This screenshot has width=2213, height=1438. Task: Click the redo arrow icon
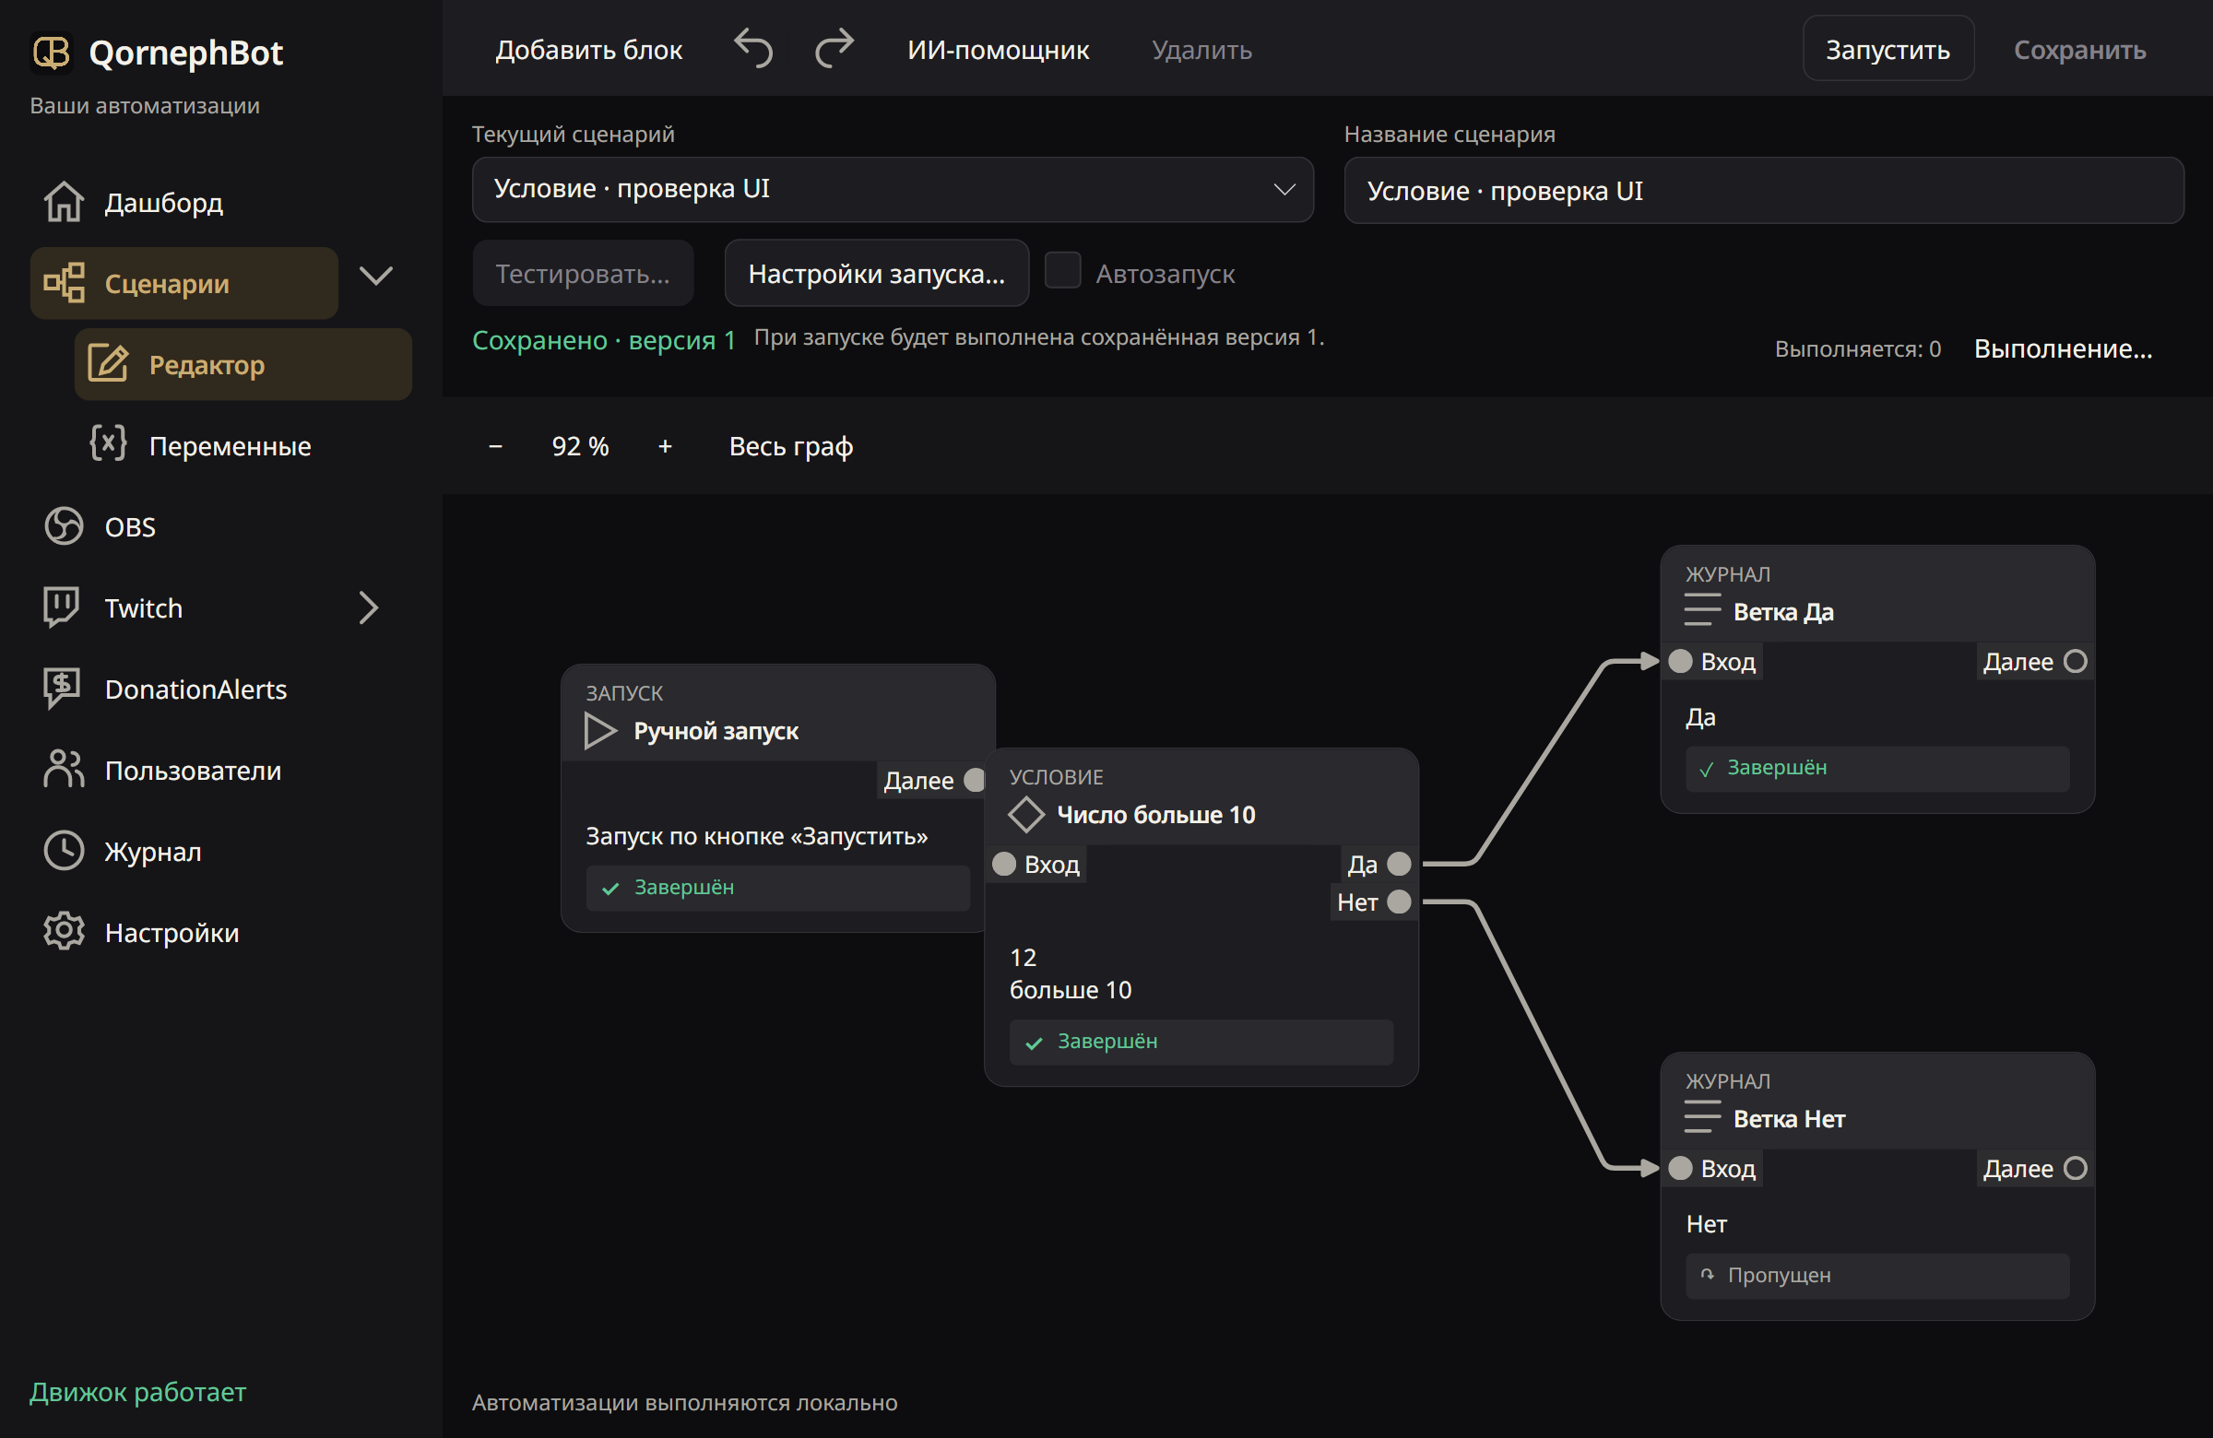[x=834, y=48]
